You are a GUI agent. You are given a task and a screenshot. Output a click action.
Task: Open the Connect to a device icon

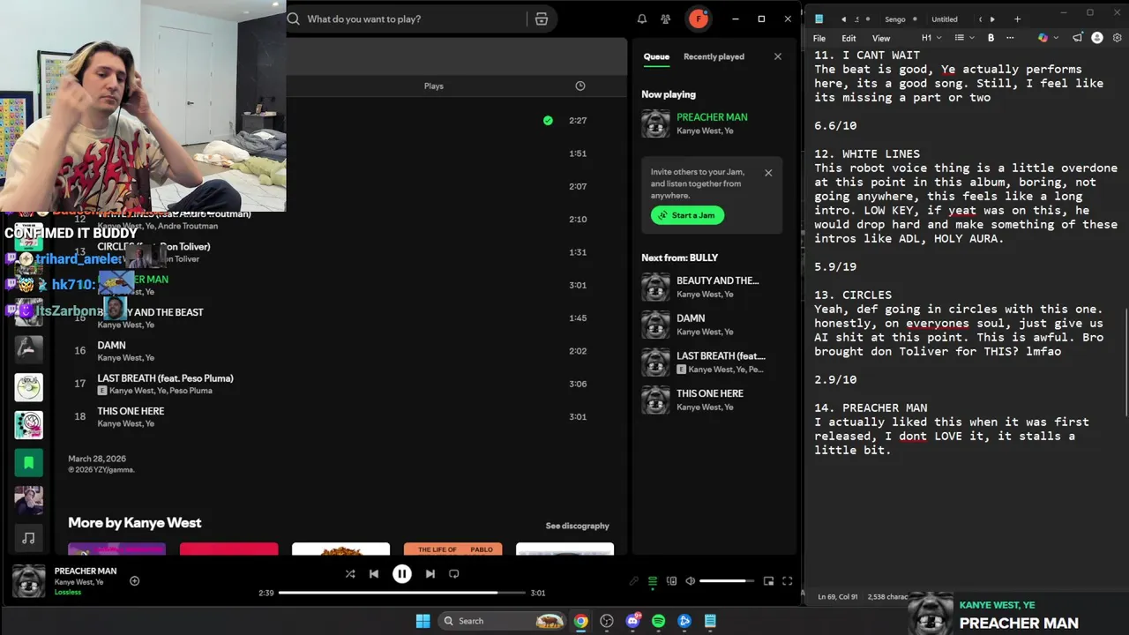(671, 581)
